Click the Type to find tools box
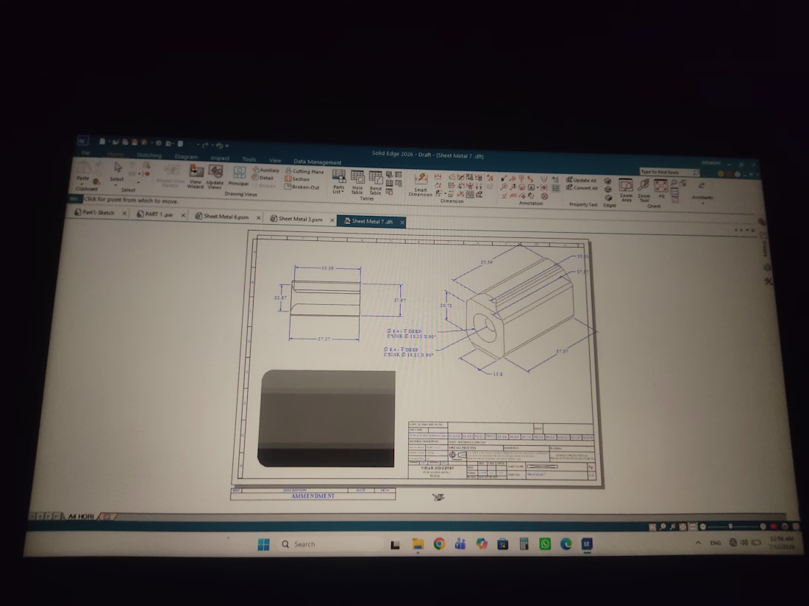This screenshot has height=606, width=809. coord(669,172)
